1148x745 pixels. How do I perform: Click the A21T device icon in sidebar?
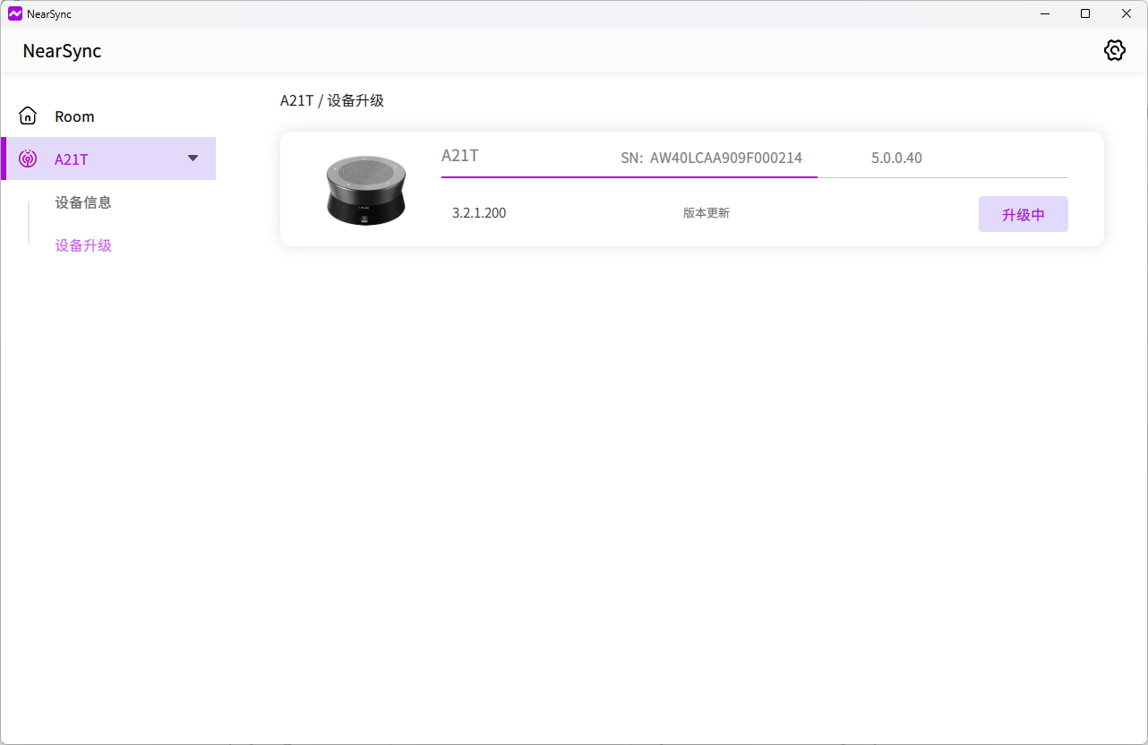(28, 159)
